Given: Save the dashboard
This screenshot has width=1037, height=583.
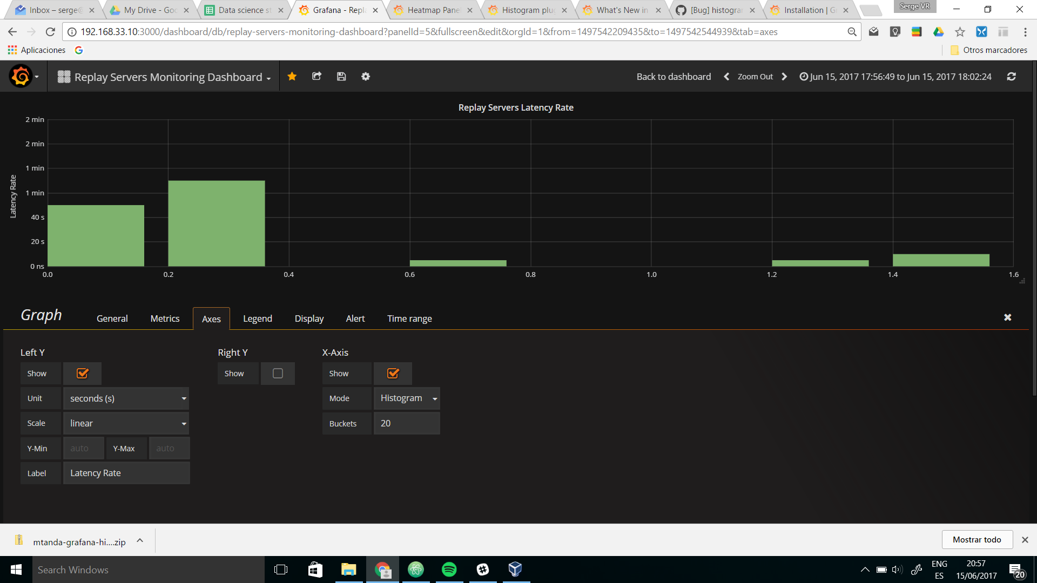Looking at the screenshot, I should click(341, 76).
